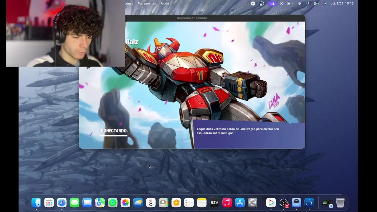Launch Safari from the dock

pyautogui.click(x=62, y=203)
